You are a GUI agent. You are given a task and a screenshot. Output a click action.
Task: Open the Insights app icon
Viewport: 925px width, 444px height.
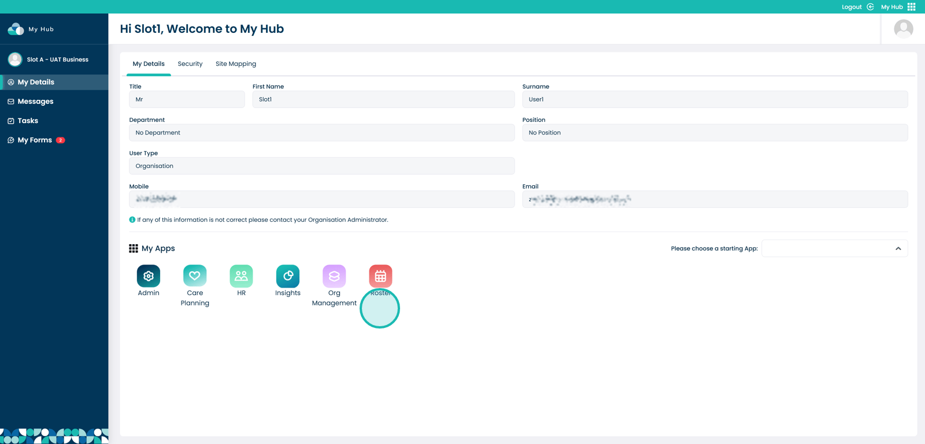coord(288,276)
